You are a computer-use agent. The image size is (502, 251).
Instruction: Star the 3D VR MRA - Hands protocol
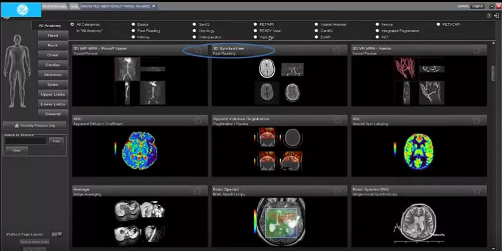pos(476,50)
